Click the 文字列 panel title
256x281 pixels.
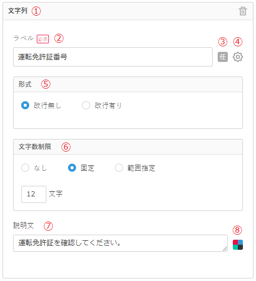[x=18, y=11]
